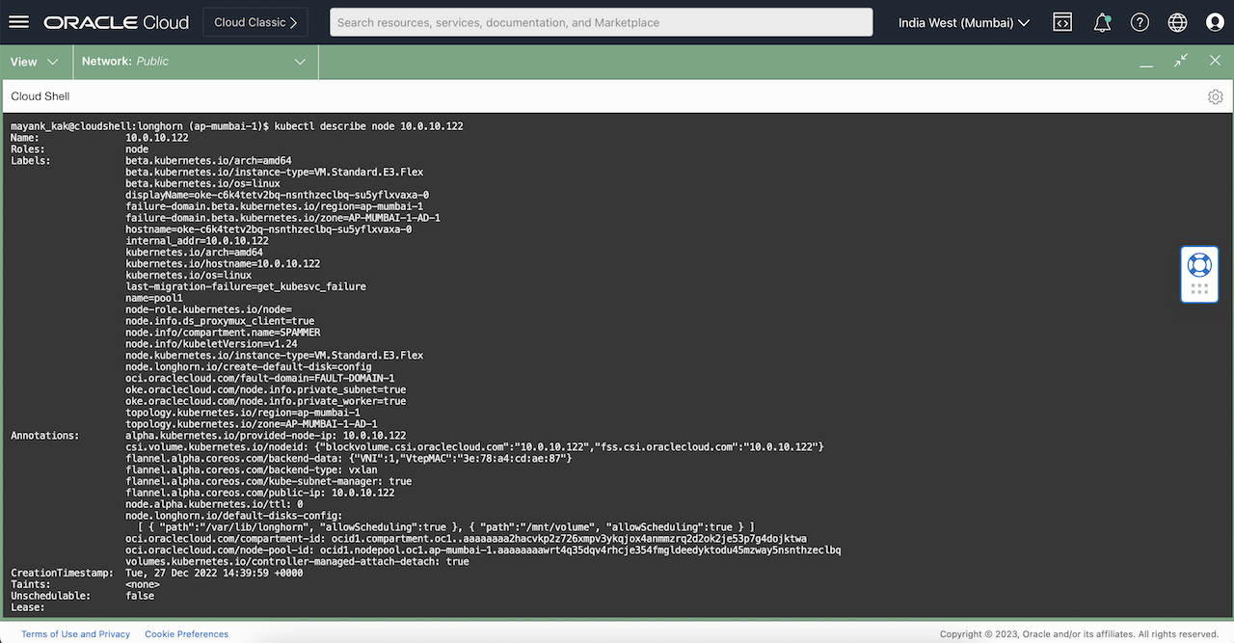Click the node.info/compartment.name=SPAMMER line
Image resolution: width=1234 pixels, height=643 pixels.
tap(223, 333)
